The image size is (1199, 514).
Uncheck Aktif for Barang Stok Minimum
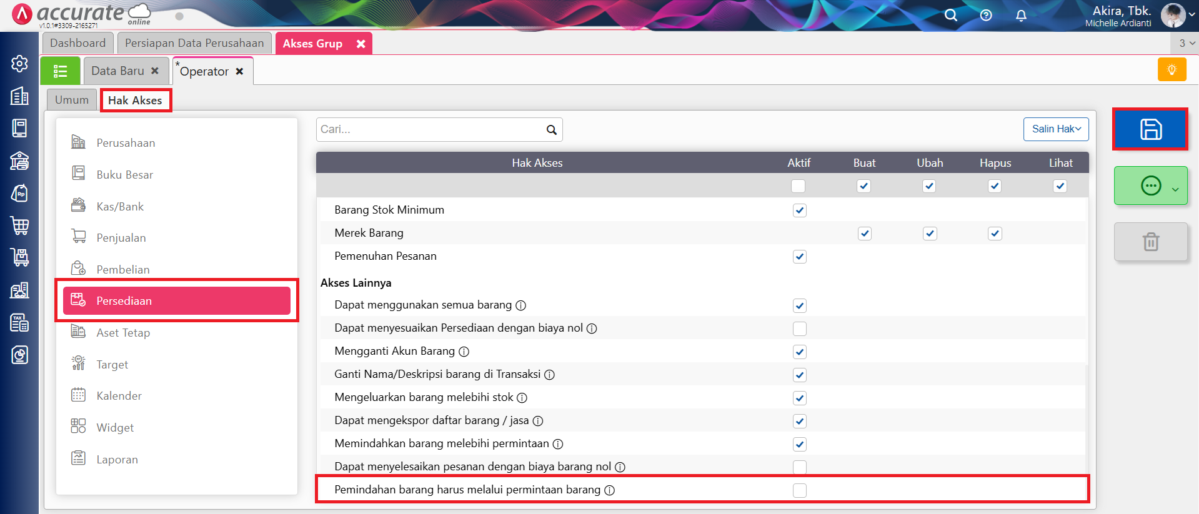[799, 210]
